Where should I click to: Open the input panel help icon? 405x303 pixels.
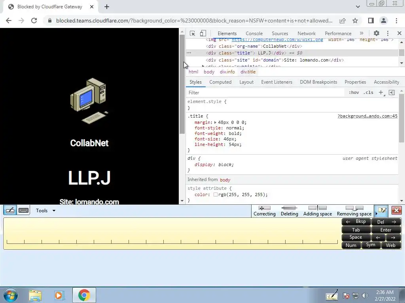(x=382, y=211)
